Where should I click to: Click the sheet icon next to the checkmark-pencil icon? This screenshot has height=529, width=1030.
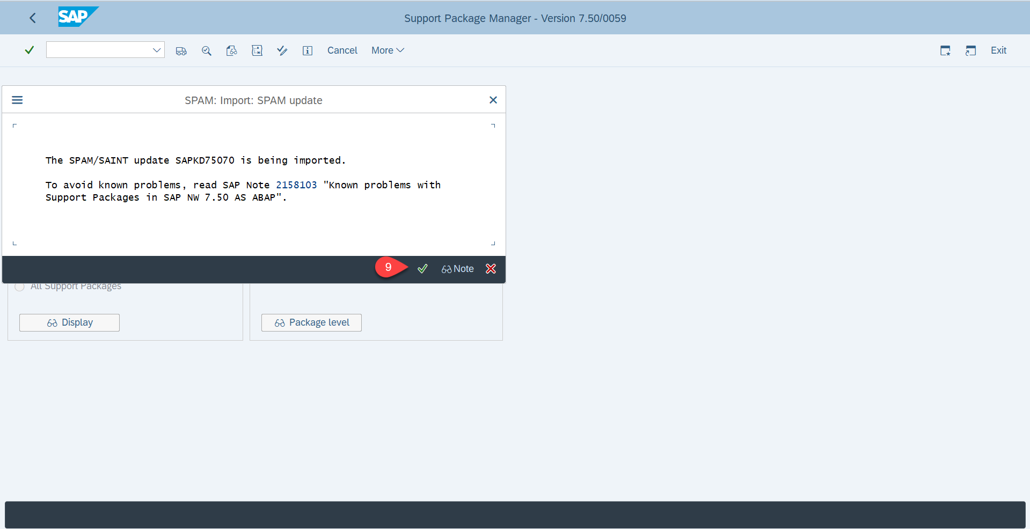(257, 50)
